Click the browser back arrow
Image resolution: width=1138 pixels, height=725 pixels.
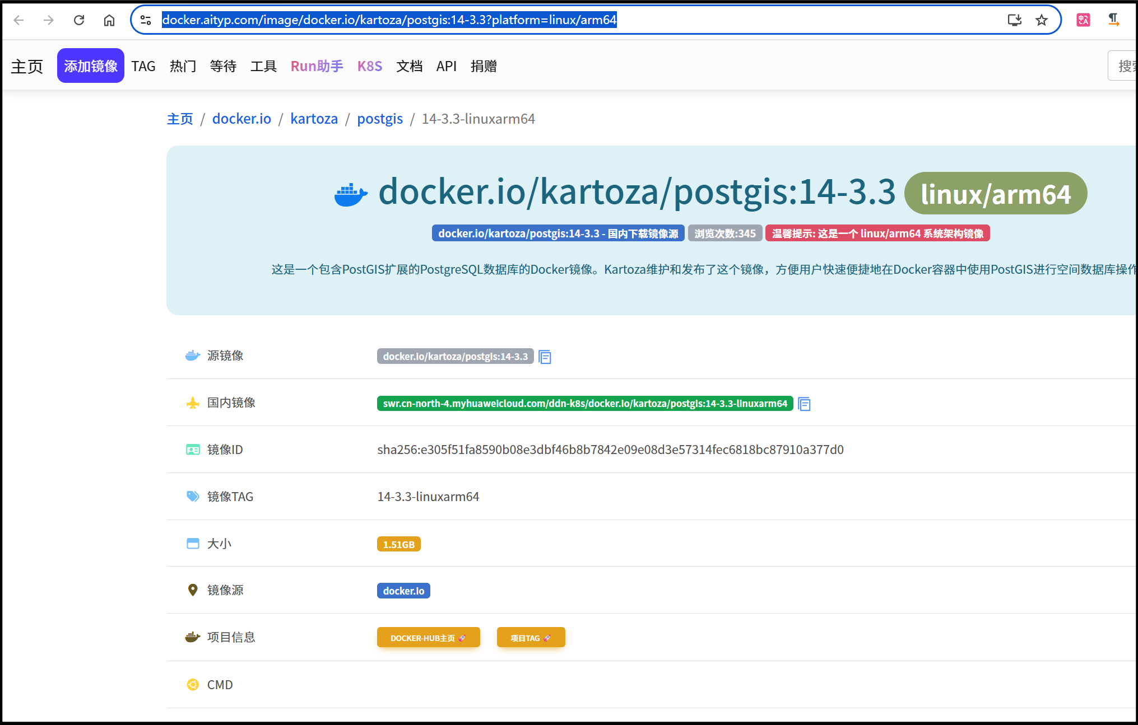(18, 20)
